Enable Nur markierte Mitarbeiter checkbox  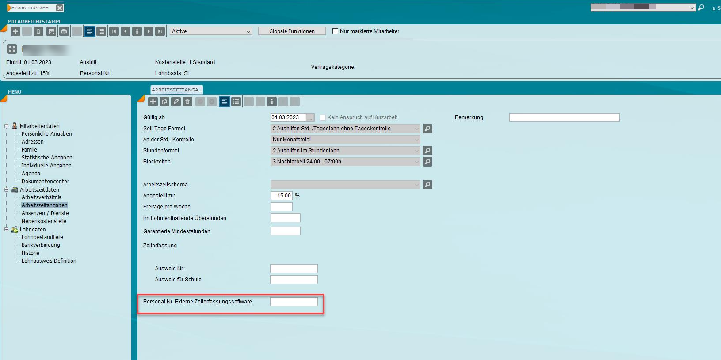pos(335,31)
